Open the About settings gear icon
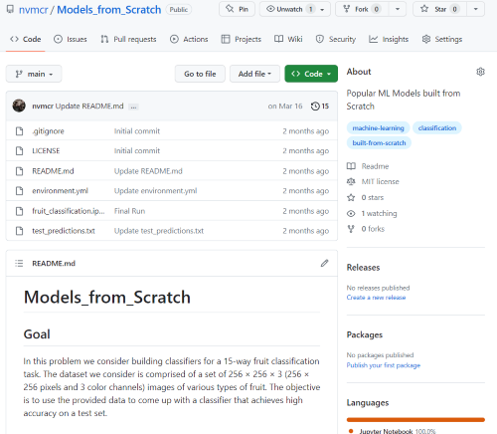The height and width of the screenshot is (434, 497). pyautogui.click(x=480, y=72)
